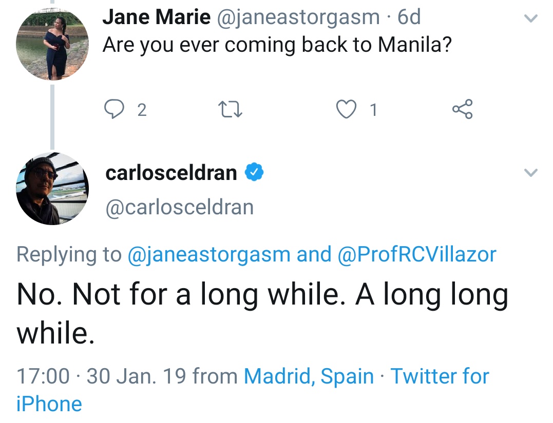Click the @carlosceldran handle
This screenshot has width=553, height=423.
point(179,207)
